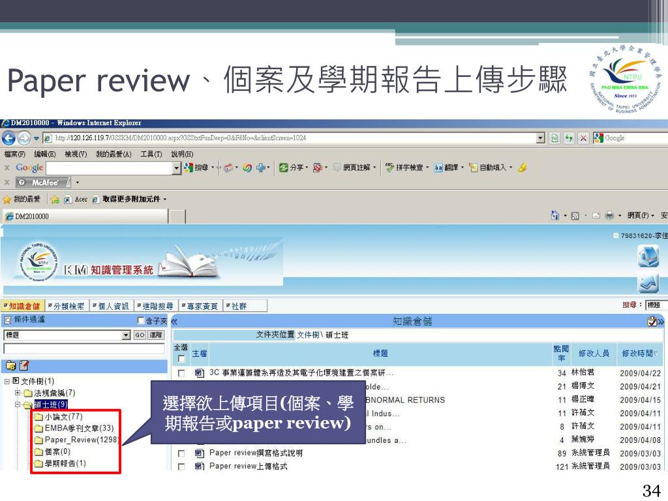Check the box for Paper review撰寫格式說明
The image size is (668, 501).
click(181, 453)
